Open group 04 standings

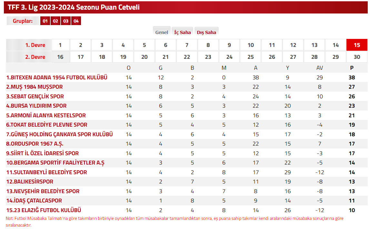click(76, 21)
